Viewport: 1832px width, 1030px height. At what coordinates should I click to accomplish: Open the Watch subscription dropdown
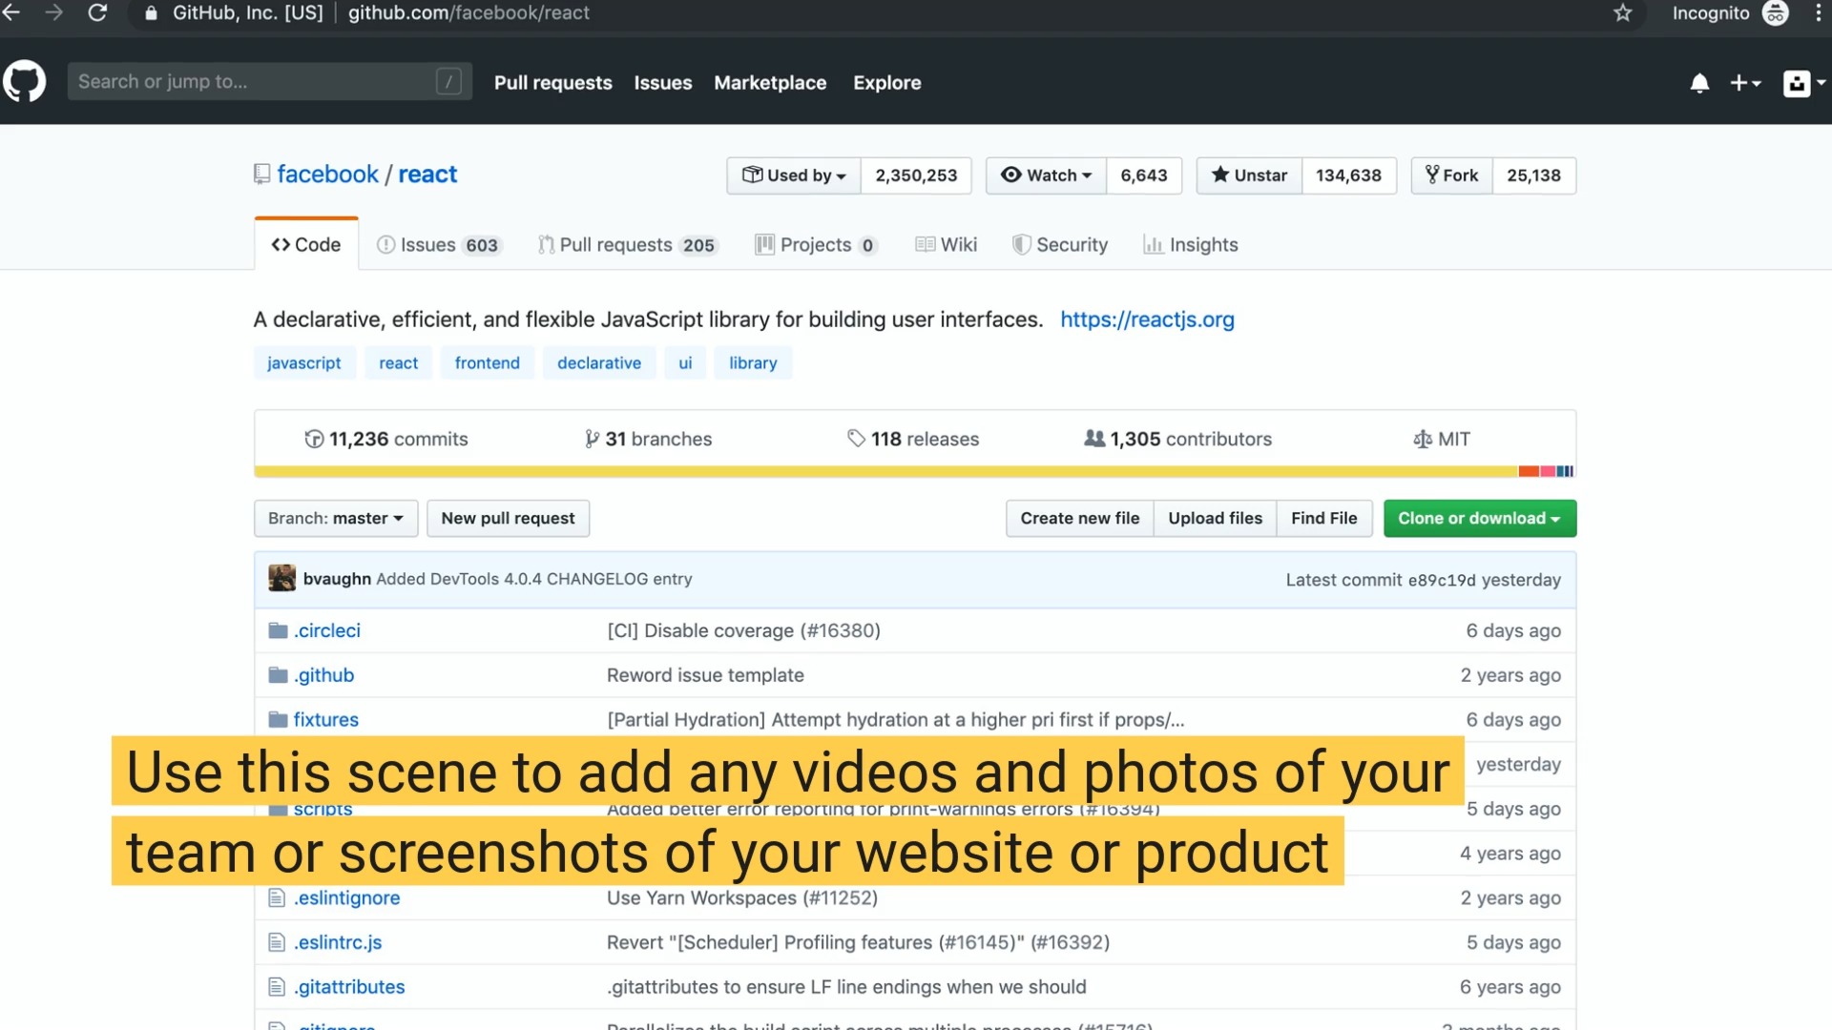coord(1046,175)
